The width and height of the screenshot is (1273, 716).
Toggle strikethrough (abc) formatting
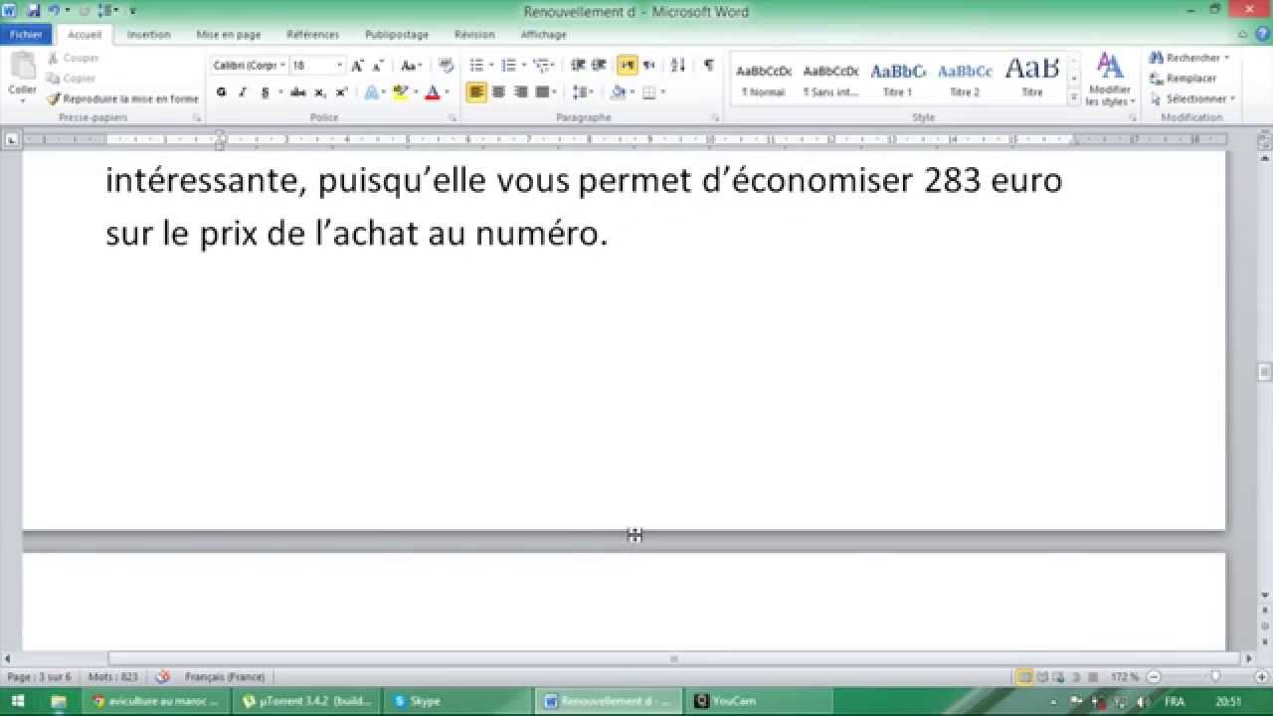pyautogui.click(x=297, y=92)
